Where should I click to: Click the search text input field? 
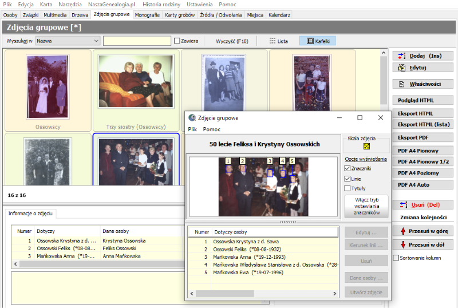[x=137, y=41]
